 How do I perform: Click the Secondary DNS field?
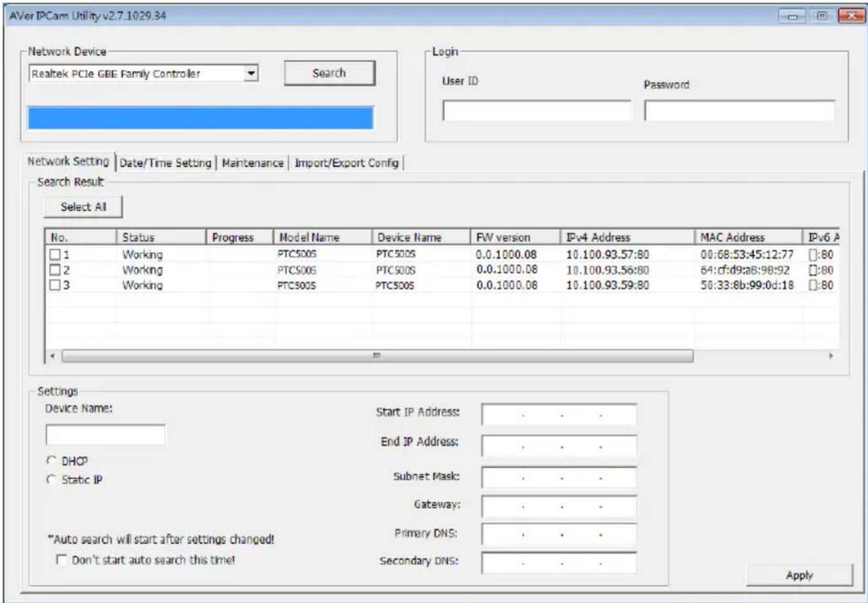pos(559,563)
